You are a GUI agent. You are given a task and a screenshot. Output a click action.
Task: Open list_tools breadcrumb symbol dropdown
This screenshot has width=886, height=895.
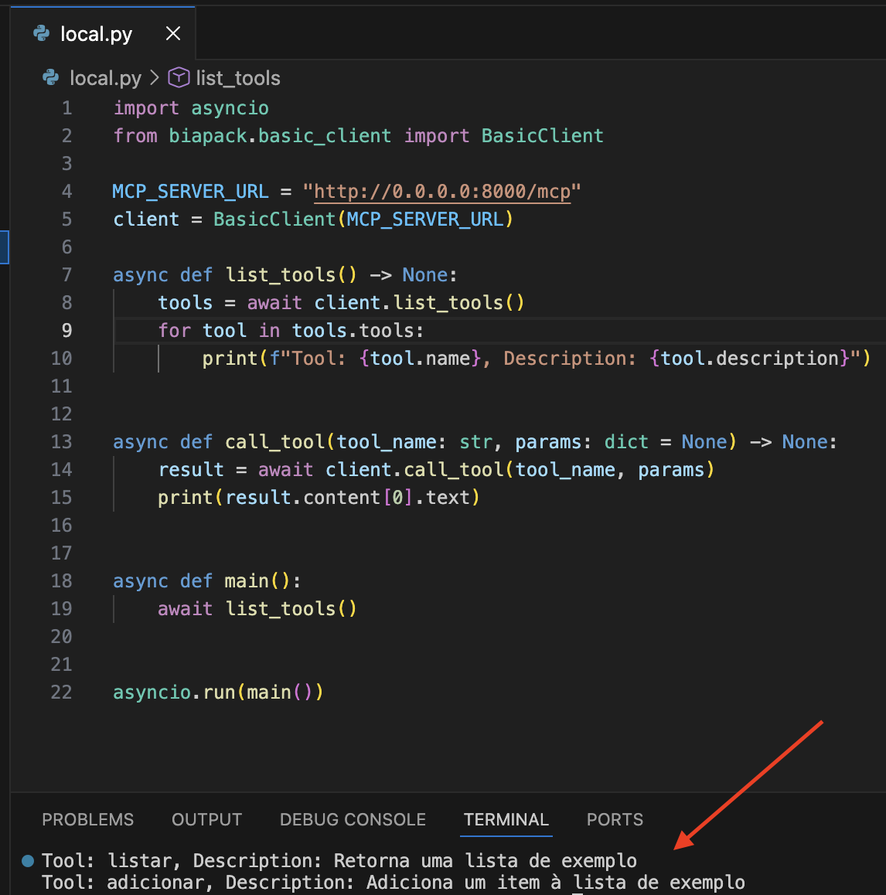(238, 78)
